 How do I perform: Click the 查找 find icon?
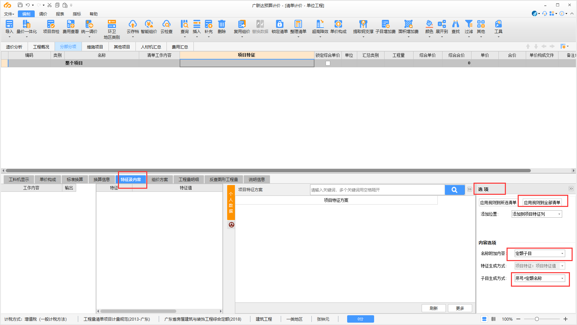click(456, 27)
